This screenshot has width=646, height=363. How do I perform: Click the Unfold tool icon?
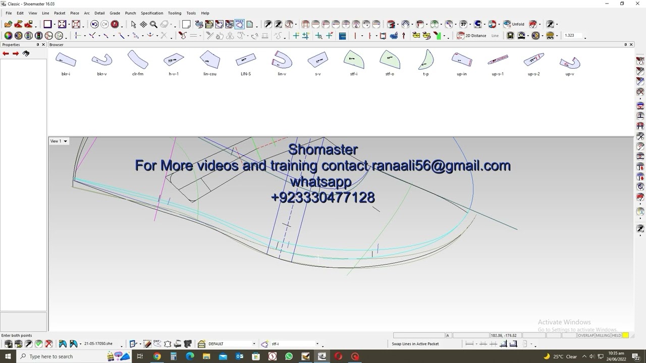tap(514, 24)
